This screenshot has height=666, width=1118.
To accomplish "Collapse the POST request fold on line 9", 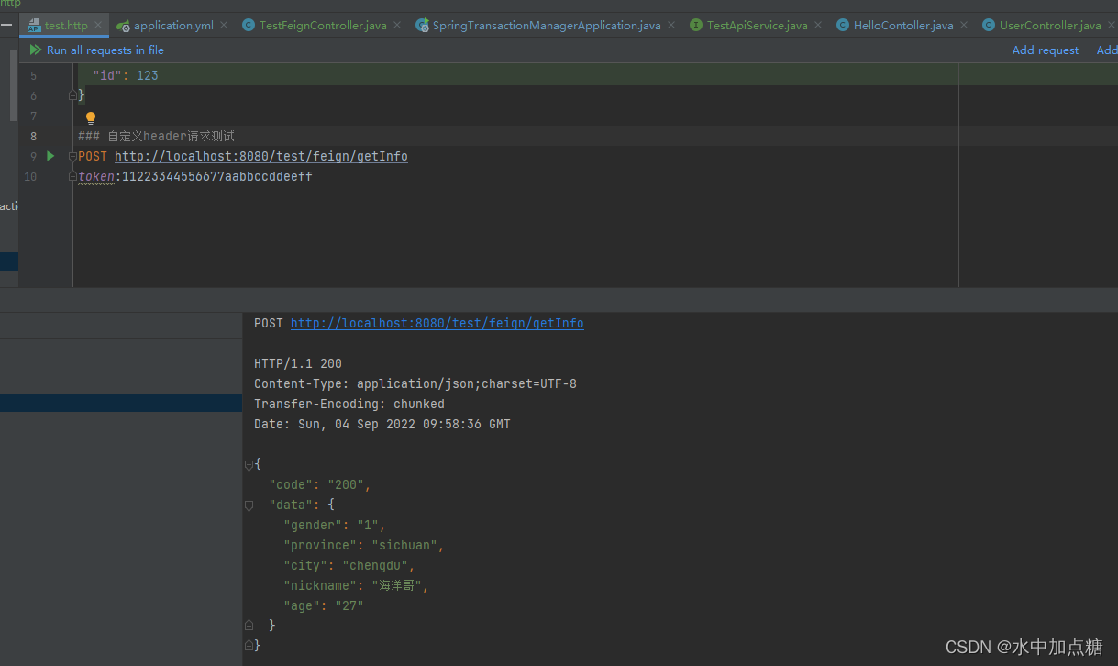I will click(73, 156).
